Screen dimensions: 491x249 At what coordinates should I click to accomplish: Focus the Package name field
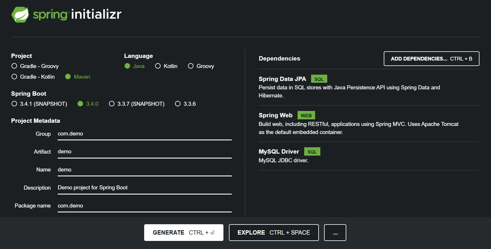pos(145,206)
